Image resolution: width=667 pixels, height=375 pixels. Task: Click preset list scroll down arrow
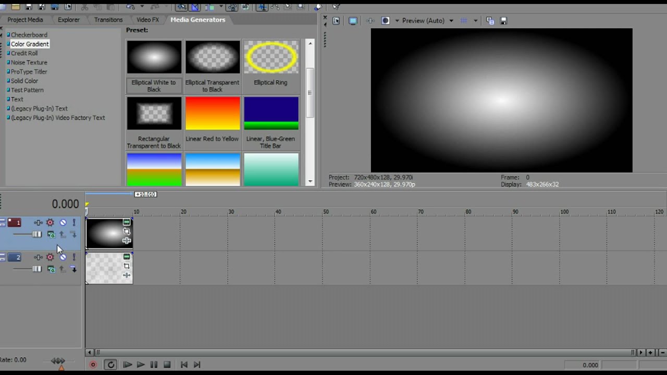click(x=310, y=181)
